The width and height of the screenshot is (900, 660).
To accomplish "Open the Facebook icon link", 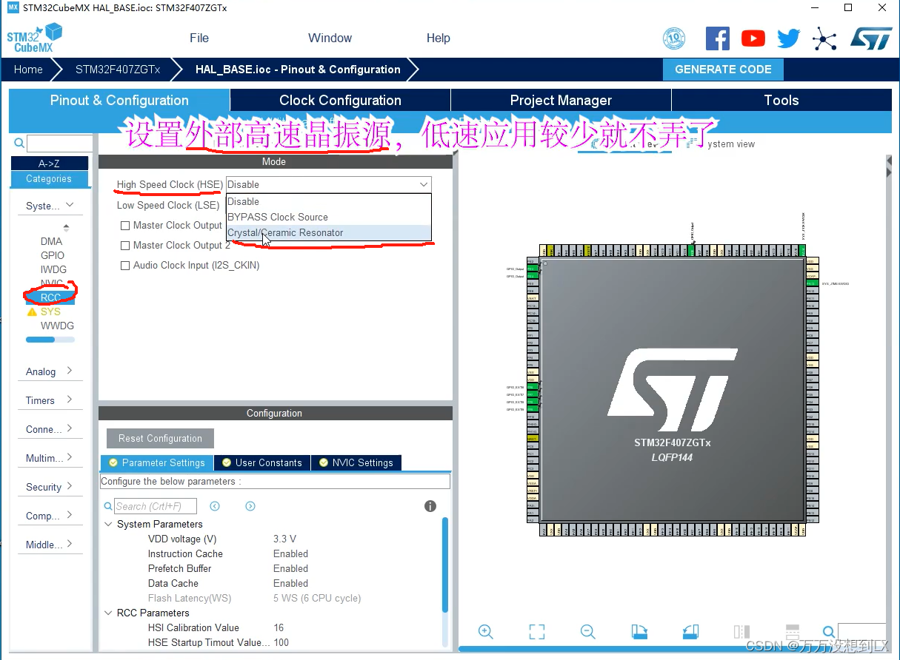I will coord(717,38).
